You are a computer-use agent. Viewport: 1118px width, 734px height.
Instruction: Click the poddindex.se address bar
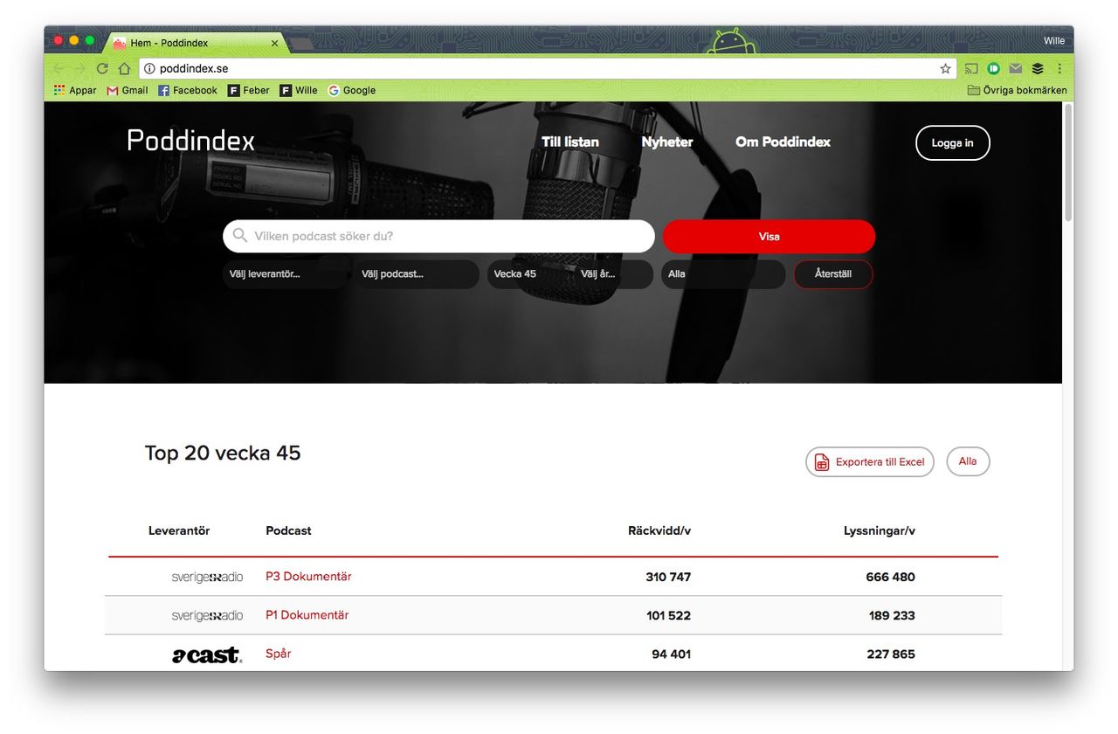[x=546, y=68]
